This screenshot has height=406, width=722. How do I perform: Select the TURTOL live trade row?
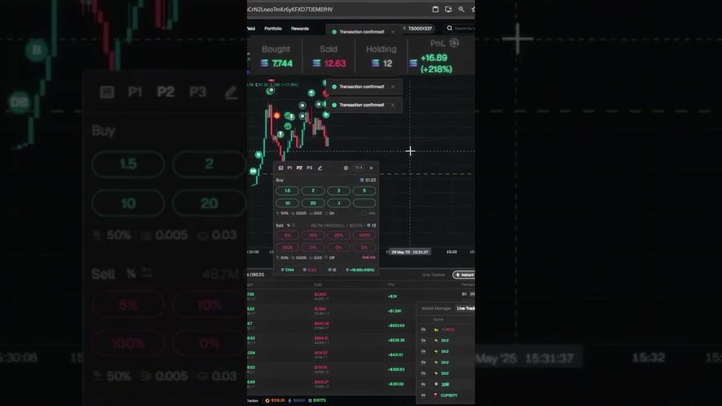pos(446,329)
